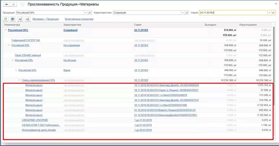Click the green refresh report button
Image resolution: width=279 pixels, height=146 pixels.
(x=5, y=19)
